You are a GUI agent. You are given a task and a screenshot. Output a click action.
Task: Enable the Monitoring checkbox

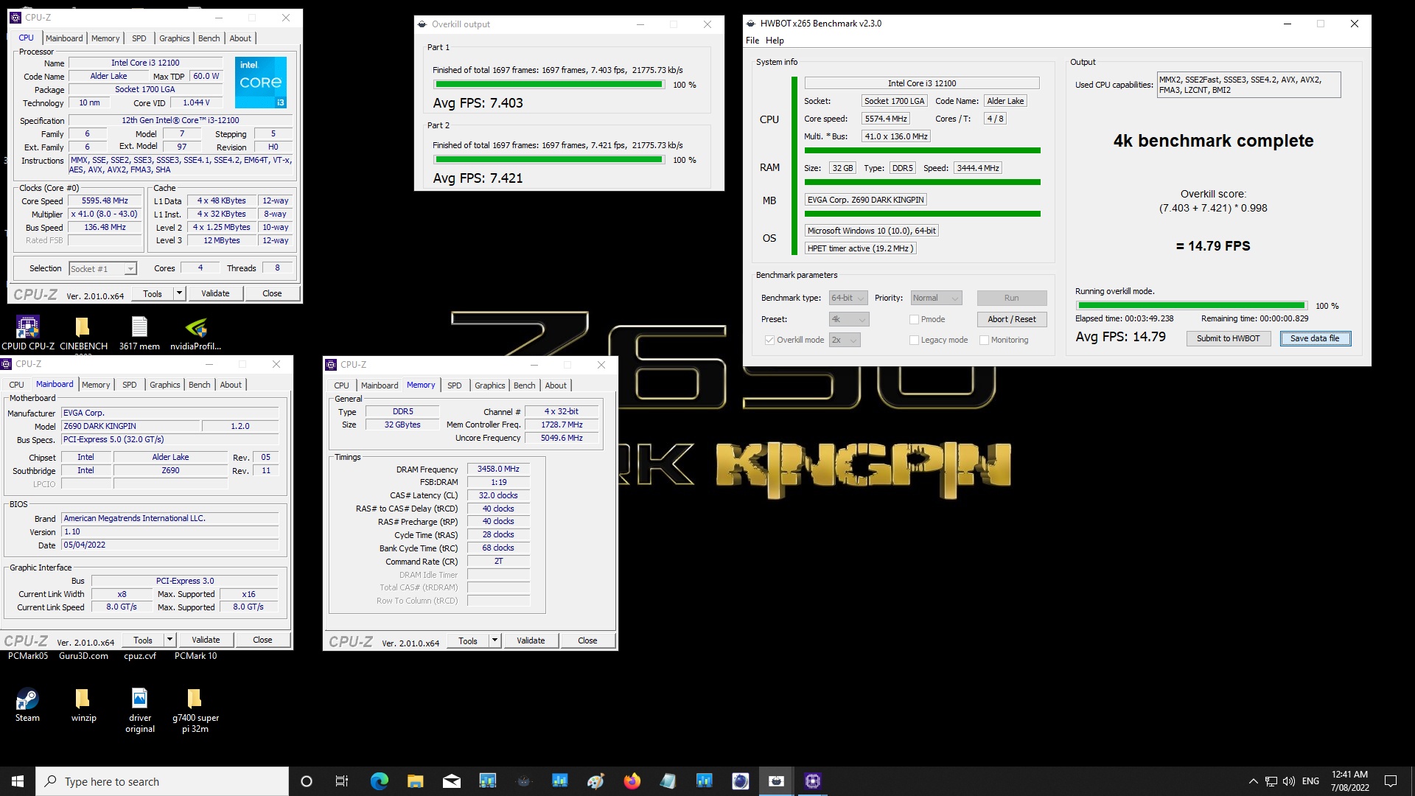[x=984, y=340]
